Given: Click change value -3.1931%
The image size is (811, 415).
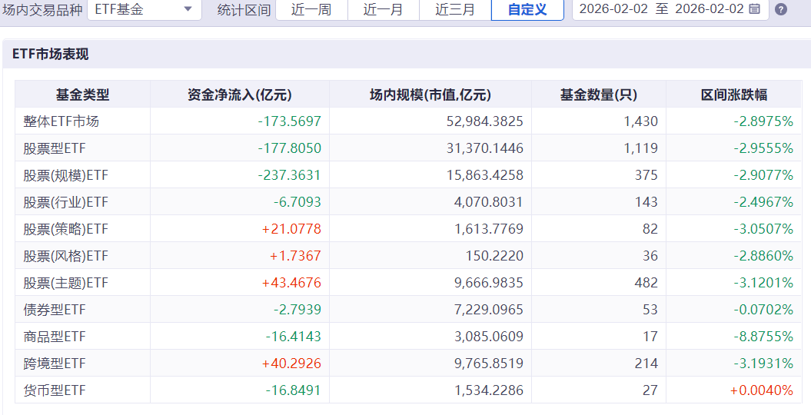Looking at the screenshot, I should pyautogui.click(x=763, y=364).
